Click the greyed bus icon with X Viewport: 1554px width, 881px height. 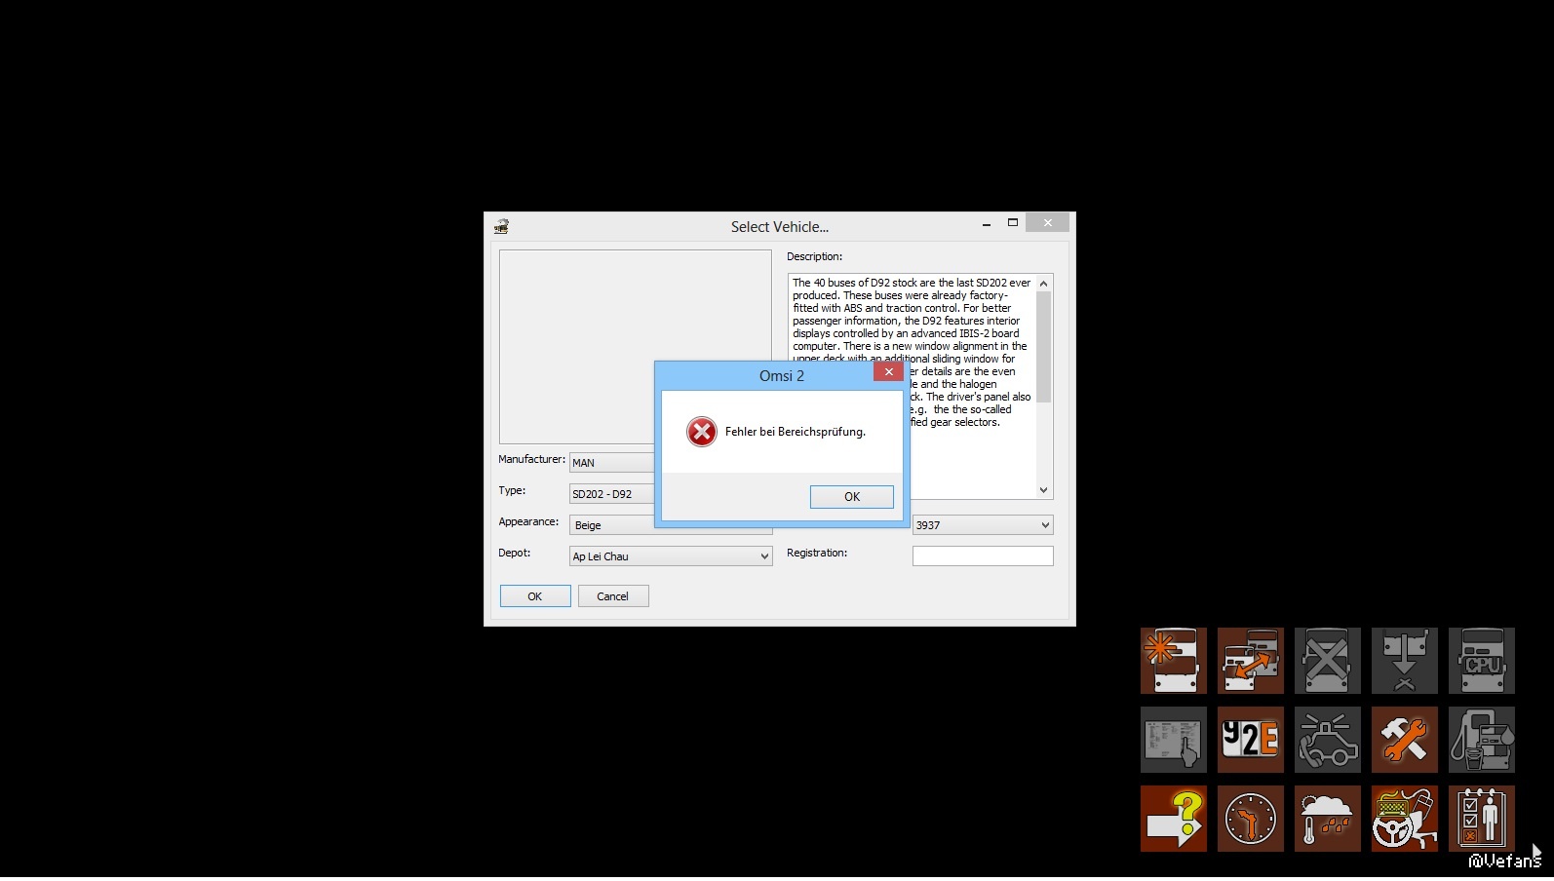[1328, 661]
